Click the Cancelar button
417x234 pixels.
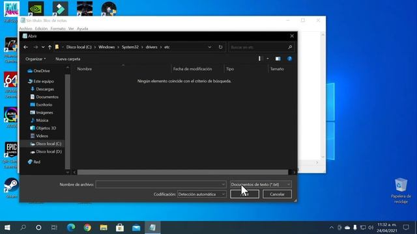(x=277, y=194)
